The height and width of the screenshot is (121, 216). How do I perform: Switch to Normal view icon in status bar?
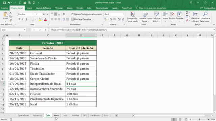tap(174, 120)
